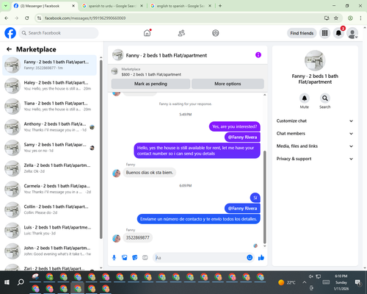
Task: Expand Chat members section
Action: pyautogui.click(x=315, y=134)
